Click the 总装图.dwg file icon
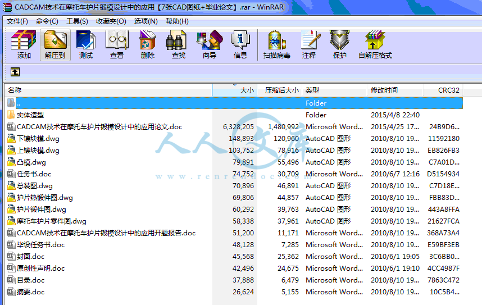 coord(11,185)
